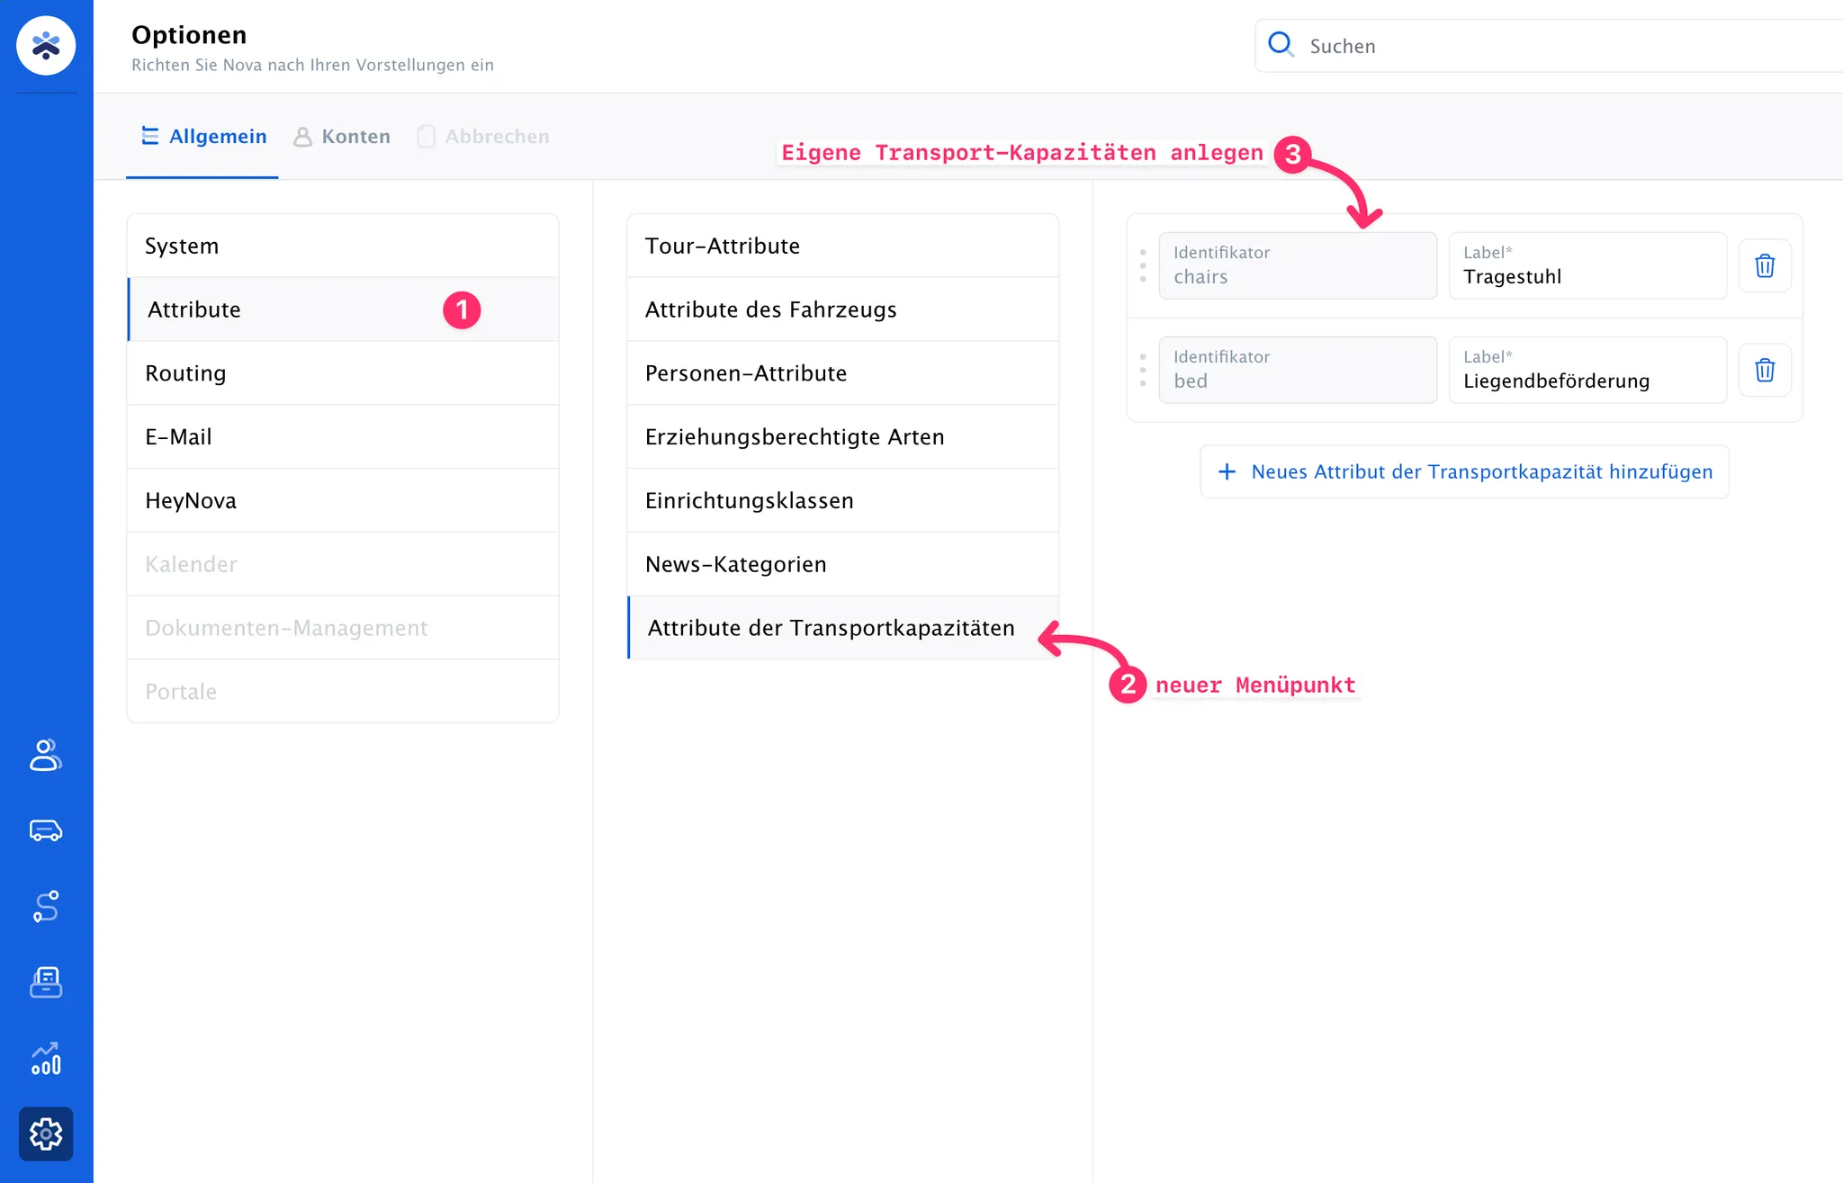Open the routes sidebar icon

pyautogui.click(x=46, y=906)
